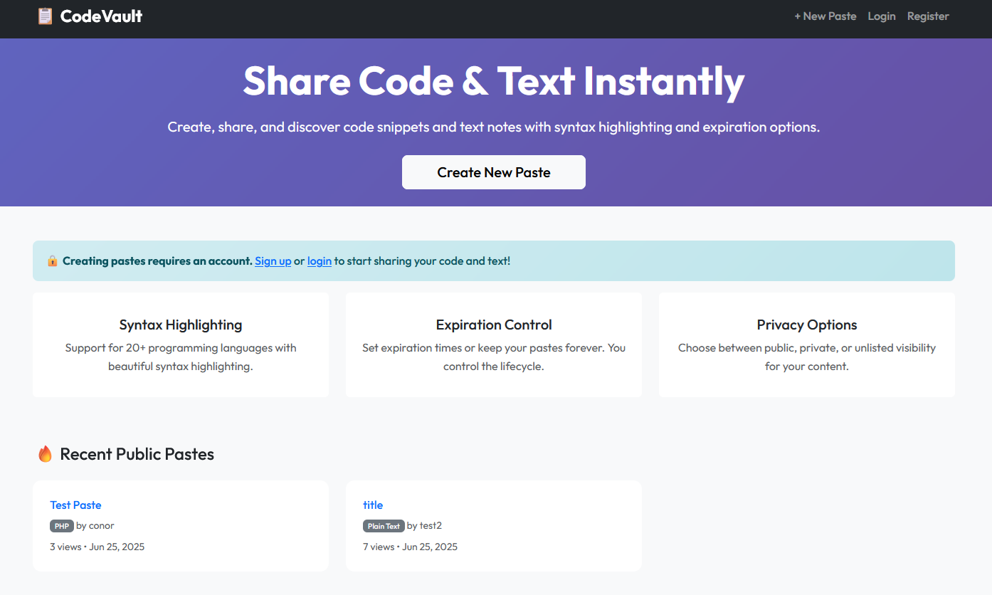
Task: Select the Privacy Options feature card
Action: 806,344
